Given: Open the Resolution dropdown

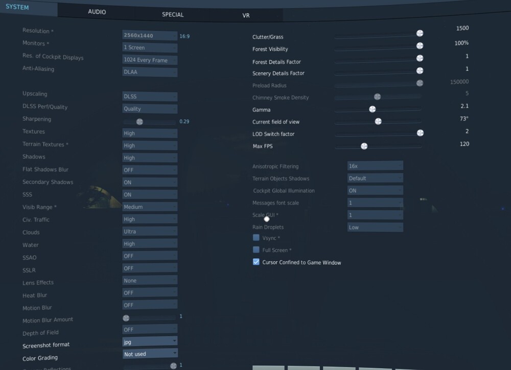Looking at the screenshot, I should point(149,35).
